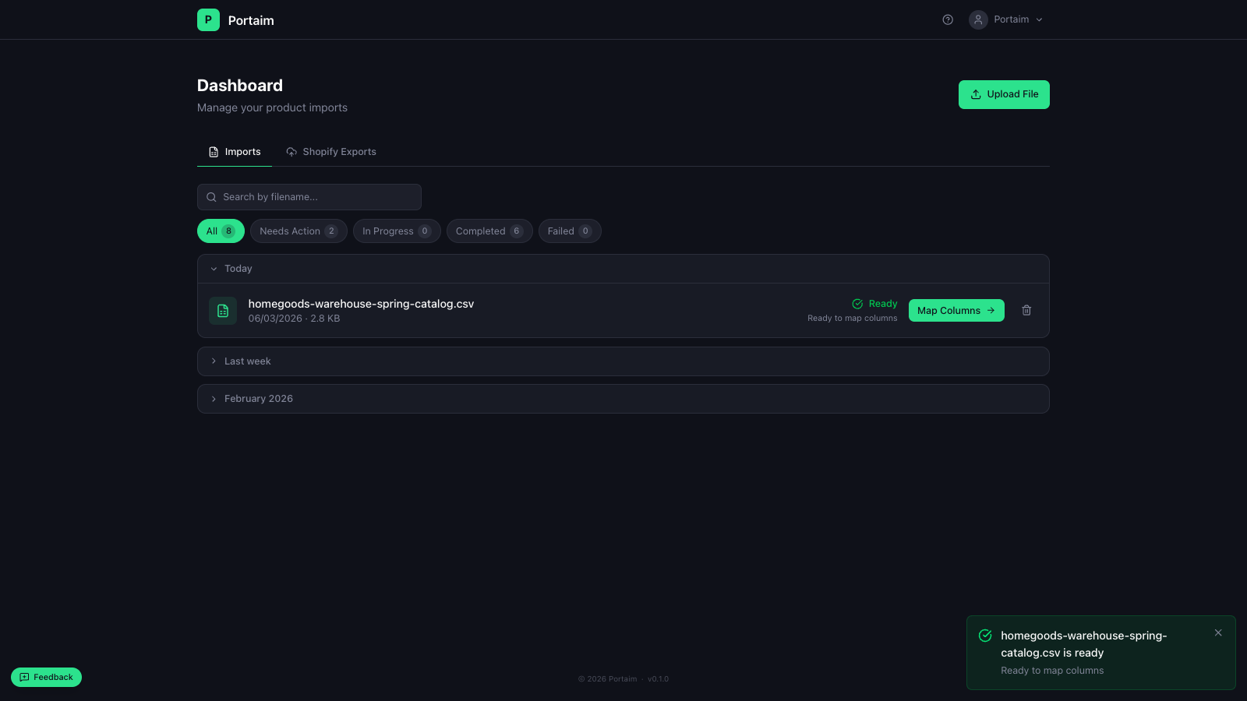
Task: Open the help question mark icon
Action: (947, 19)
